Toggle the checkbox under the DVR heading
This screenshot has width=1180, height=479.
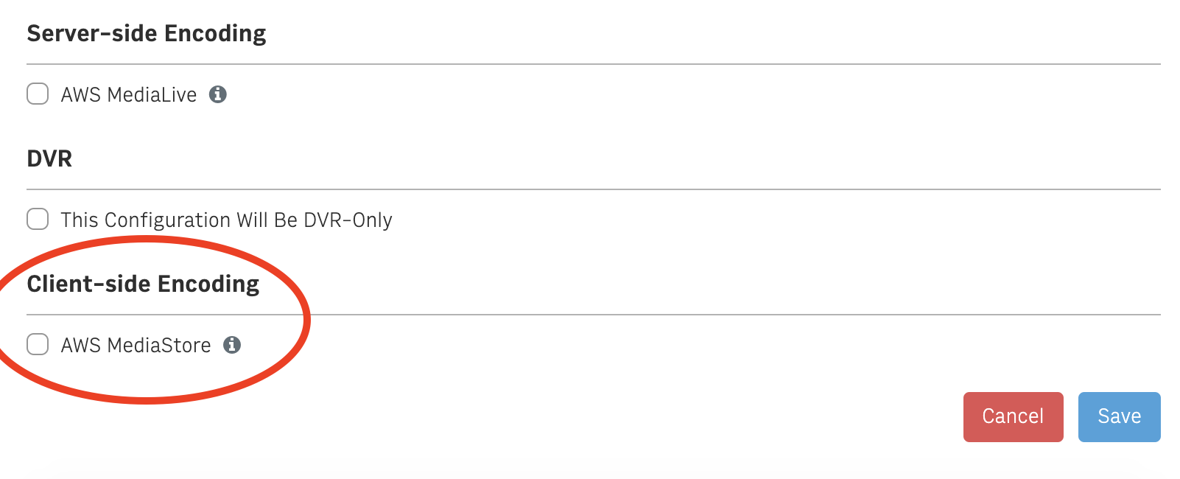[x=38, y=219]
